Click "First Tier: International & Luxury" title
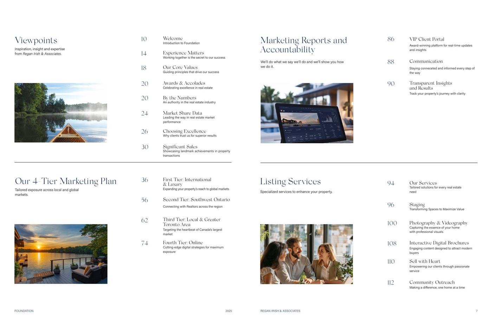Image resolution: width=492 pixels, height=318 pixels. pos(187,182)
